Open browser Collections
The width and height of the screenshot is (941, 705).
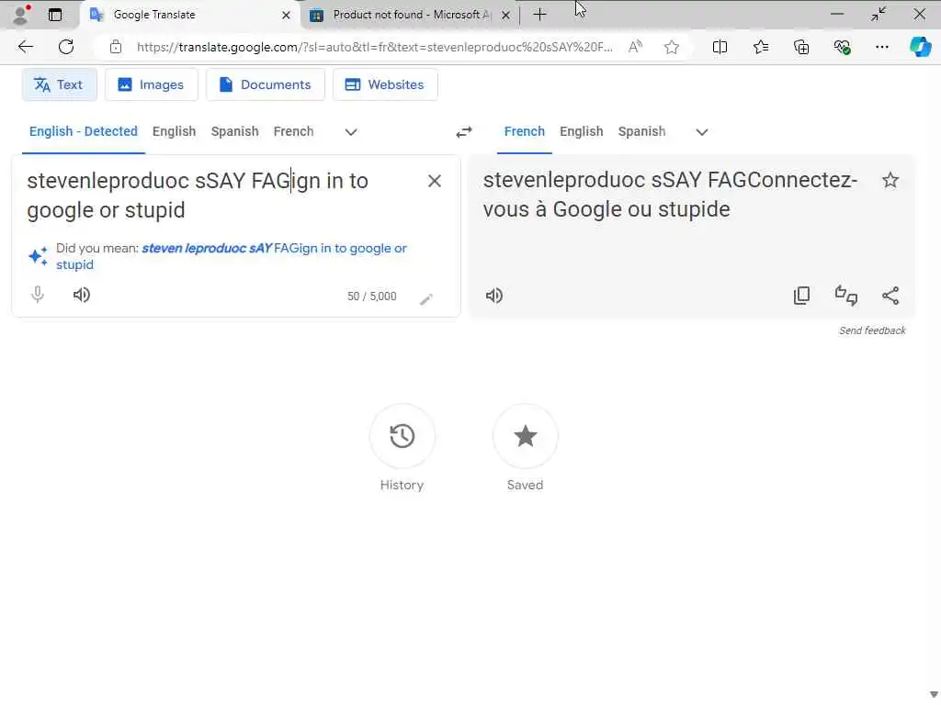pos(801,47)
